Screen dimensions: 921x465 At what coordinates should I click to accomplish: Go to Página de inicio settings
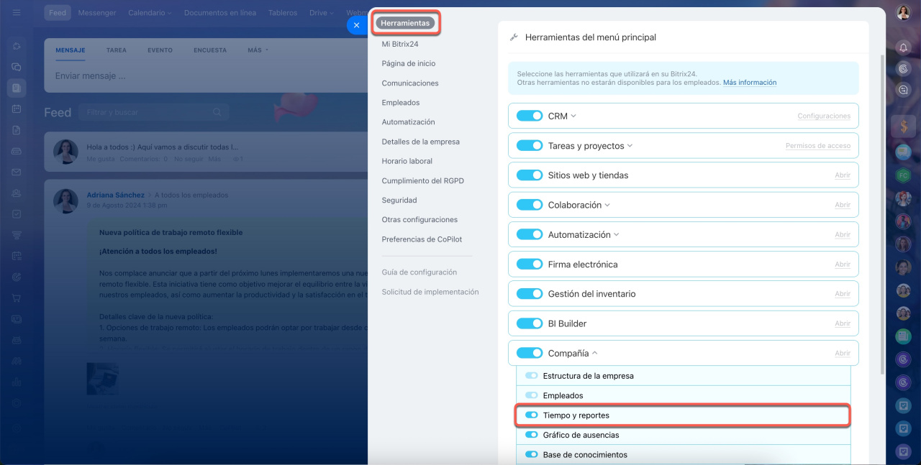pyautogui.click(x=409, y=63)
